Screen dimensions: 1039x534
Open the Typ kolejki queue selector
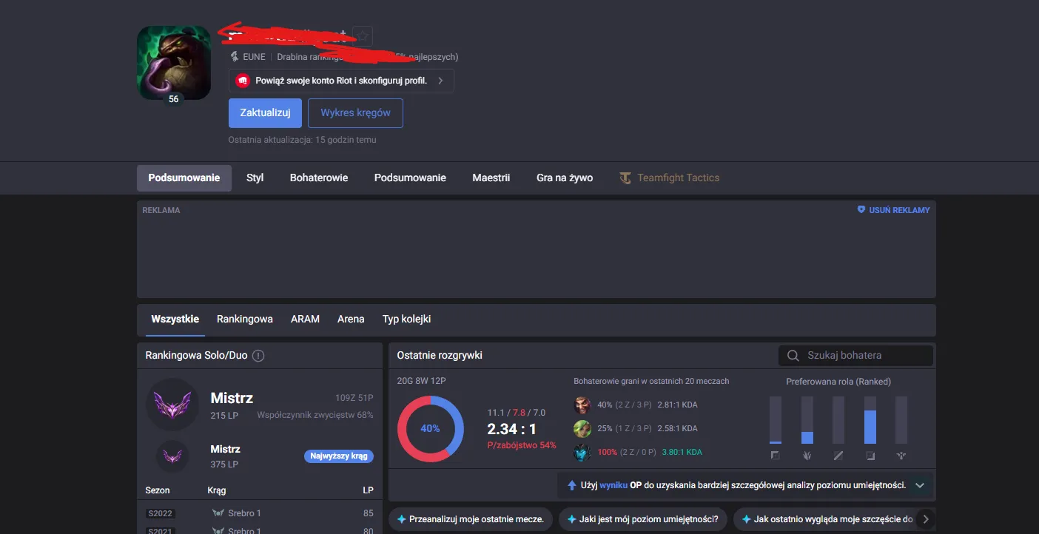click(x=406, y=320)
